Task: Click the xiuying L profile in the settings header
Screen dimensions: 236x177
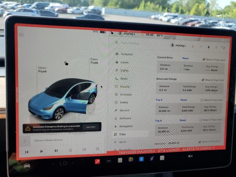Action: [178, 45]
